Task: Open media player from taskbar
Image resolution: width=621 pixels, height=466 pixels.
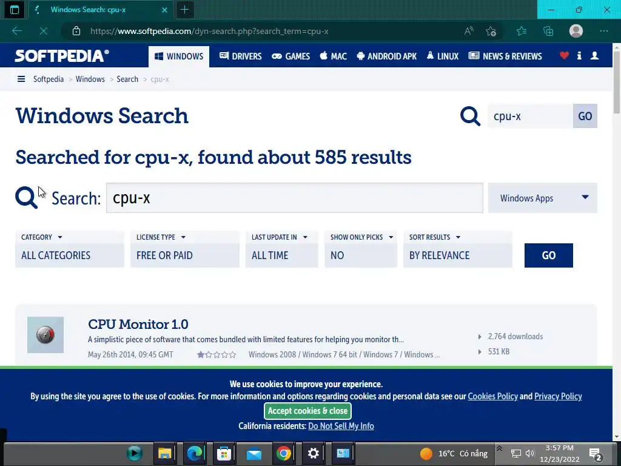Action: (135, 453)
